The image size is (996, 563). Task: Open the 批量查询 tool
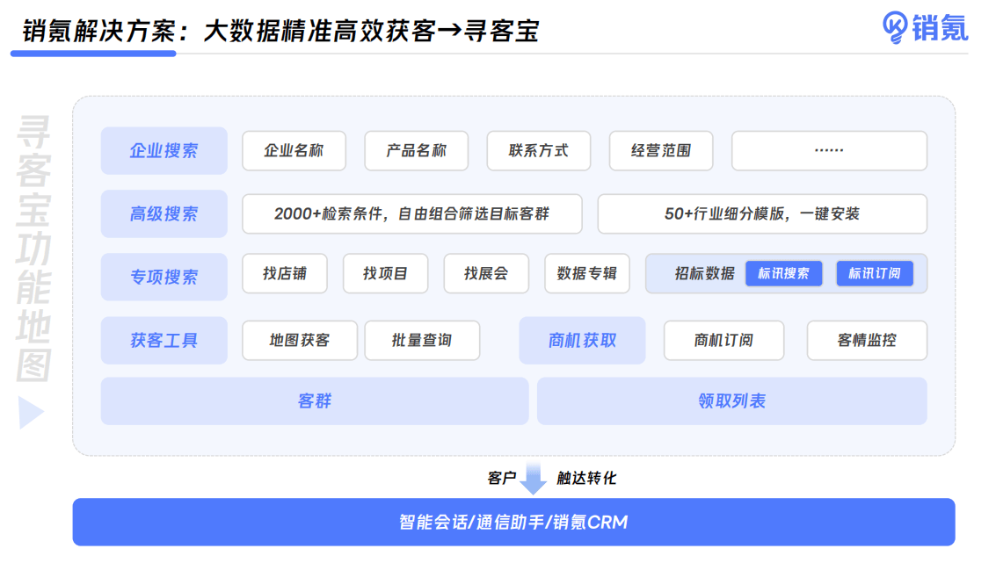(x=422, y=340)
